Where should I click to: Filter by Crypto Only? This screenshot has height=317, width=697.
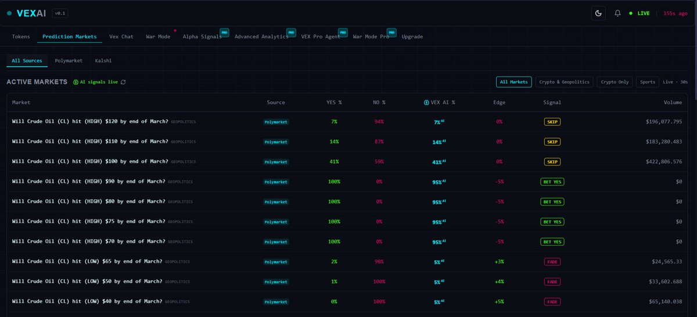[x=615, y=82]
